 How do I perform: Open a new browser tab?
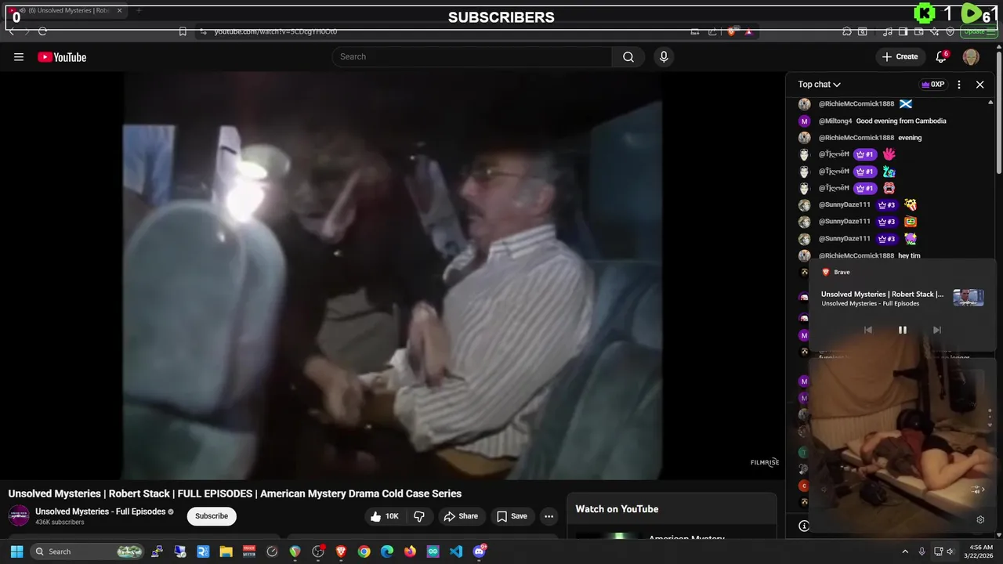pos(139,11)
